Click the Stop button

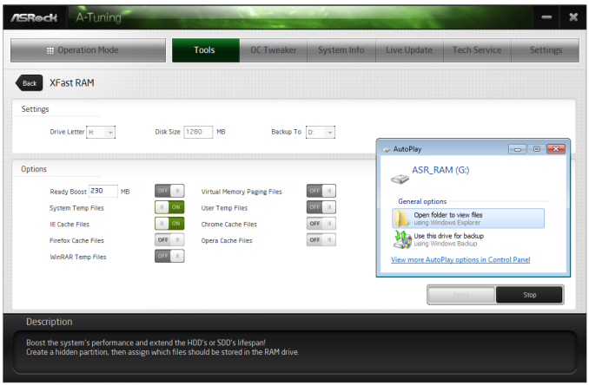[x=529, y=296]
